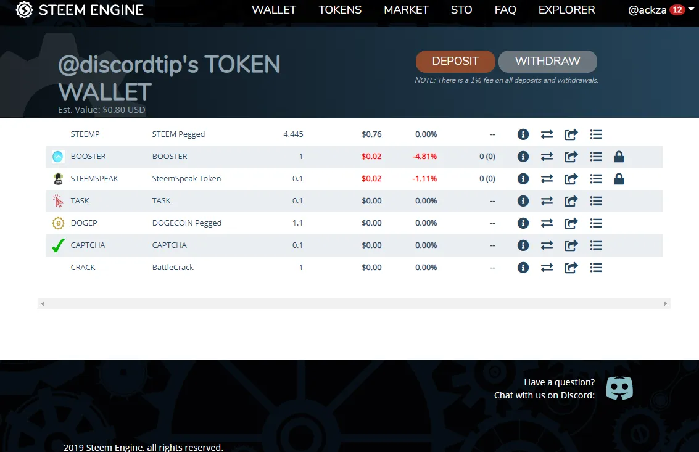View CAPTCHA history list icon
The width and height of the screenshot is (699, 452).
(596, 245)
